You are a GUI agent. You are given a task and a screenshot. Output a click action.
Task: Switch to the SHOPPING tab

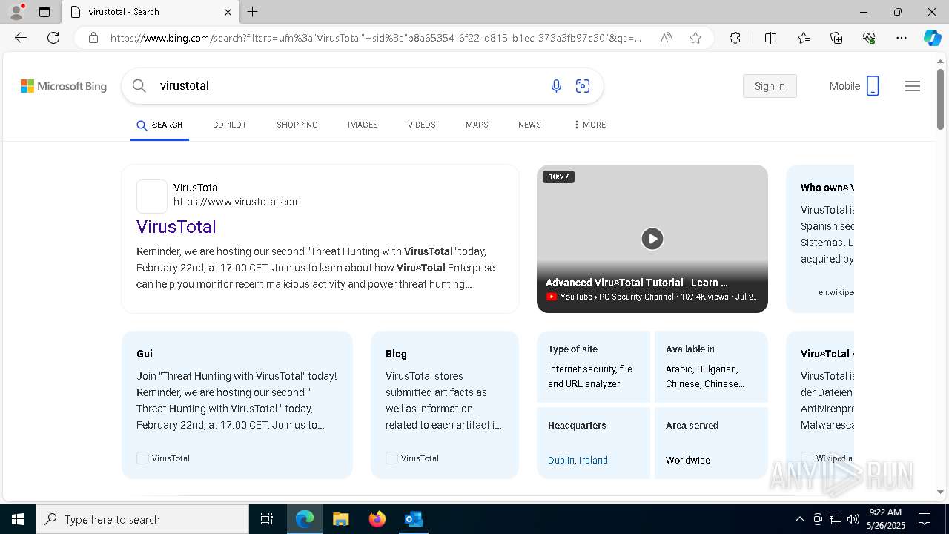297,125
